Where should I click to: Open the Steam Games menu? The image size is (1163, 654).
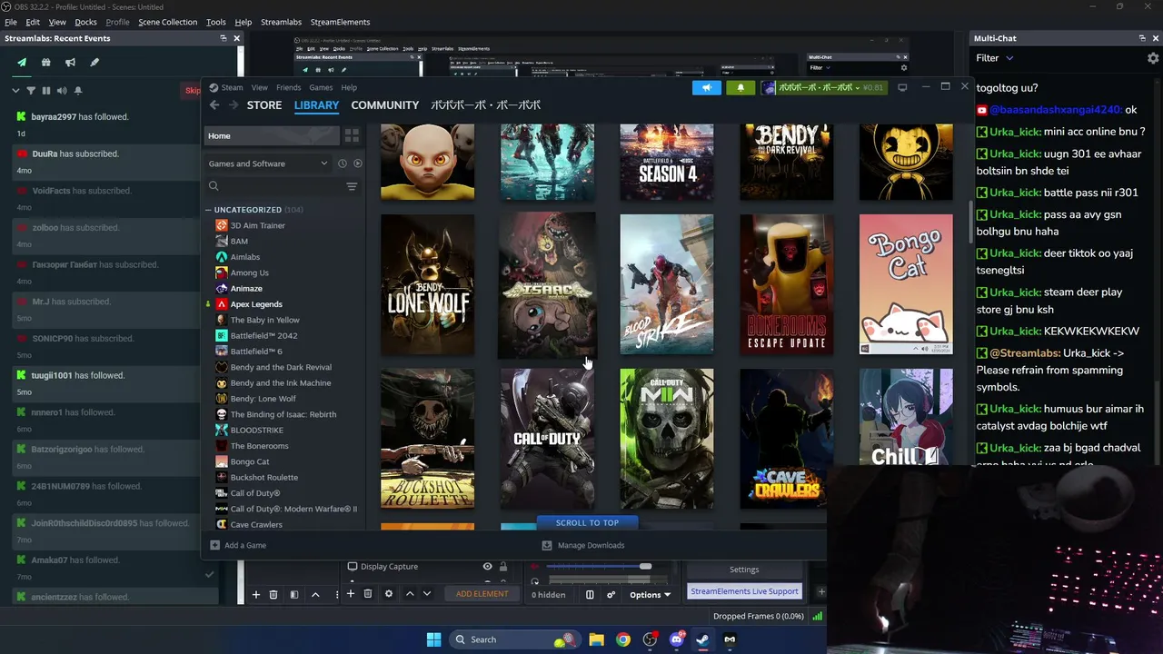click(x=321, y=88)
